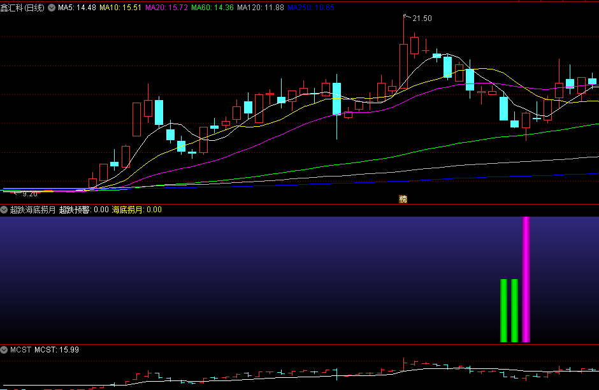Click the MA60: 14.36 label
599x390 pixels.
click(x=212, y=8)
